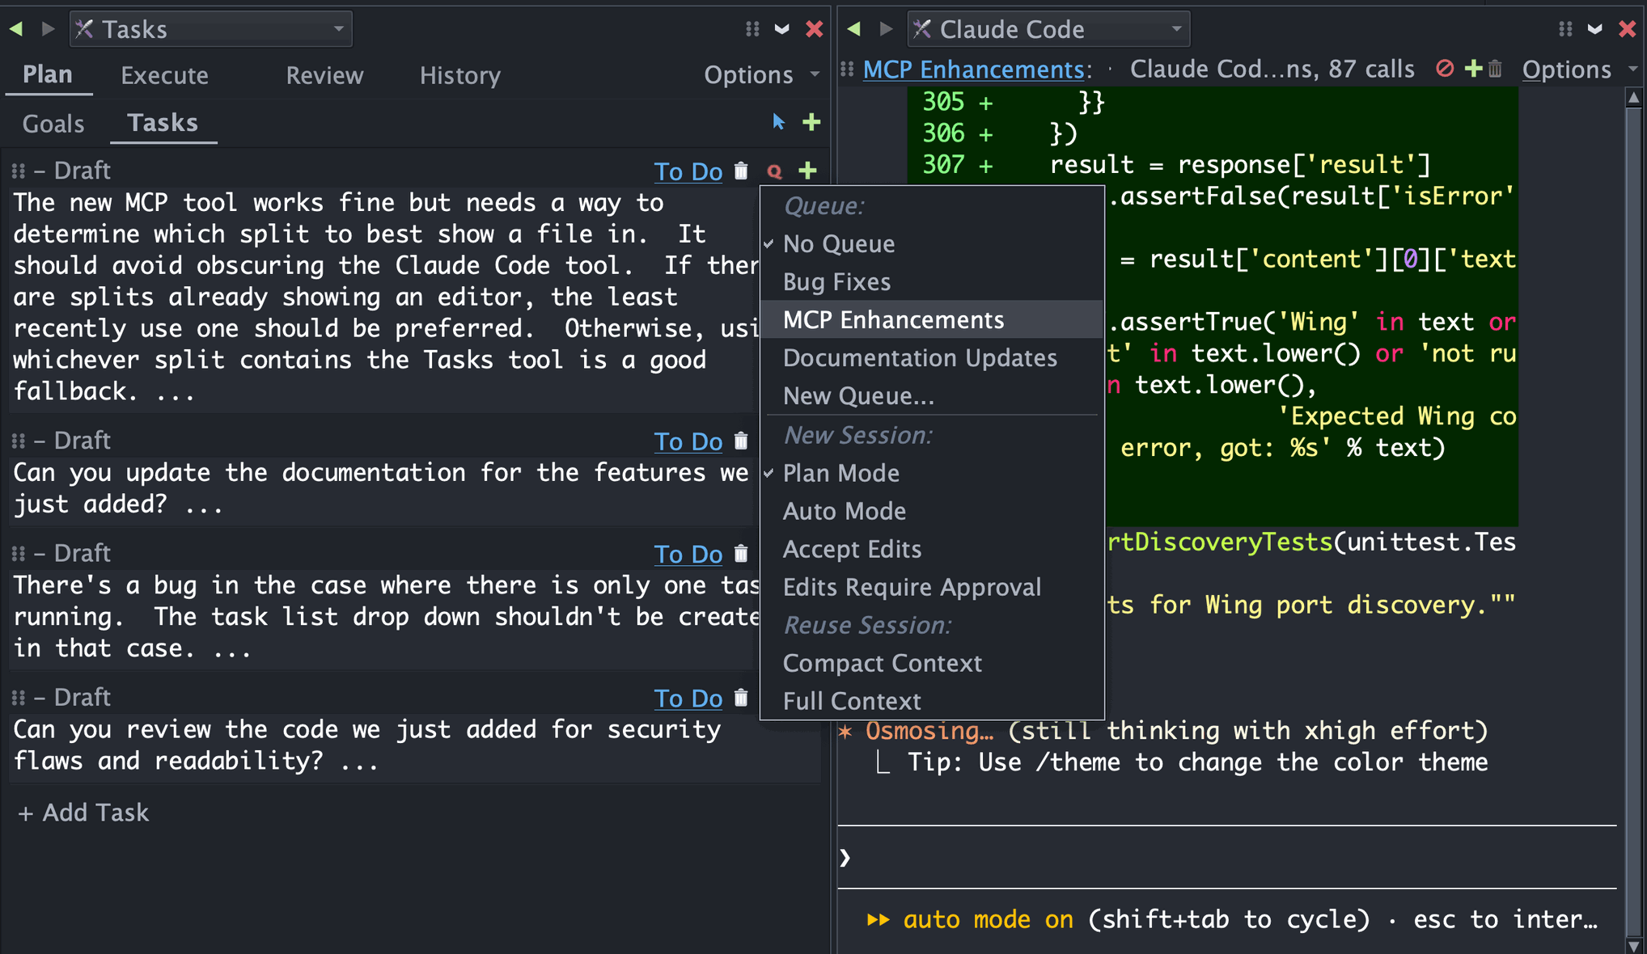
Task: Open the Tasks panel Options menu
Action: click(x=762, y=74)
